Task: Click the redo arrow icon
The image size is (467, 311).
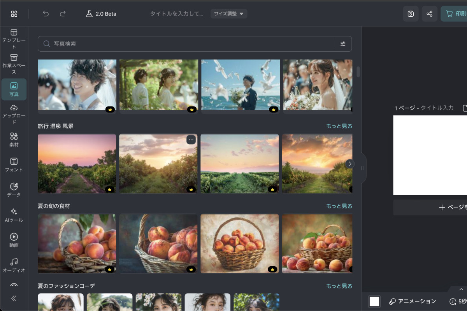Action: click(63, 14)
